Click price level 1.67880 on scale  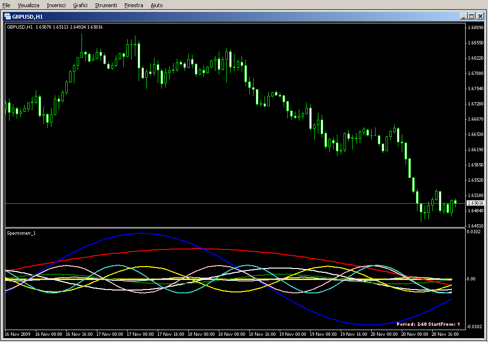point(476,73)
